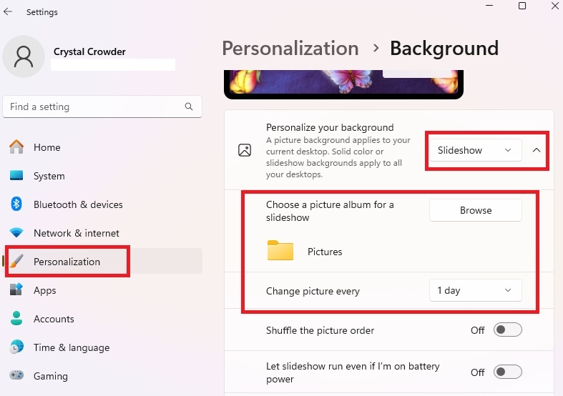
Task: Open Time & language settings
Action: pos(72,347)
